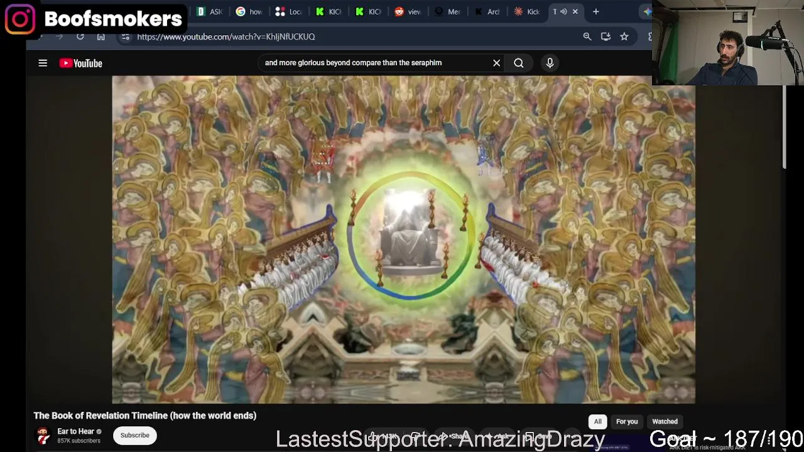This screenshot has height=452, width=804.
Task: Open the Ear to Hear channel name
Action: [75, 431]
